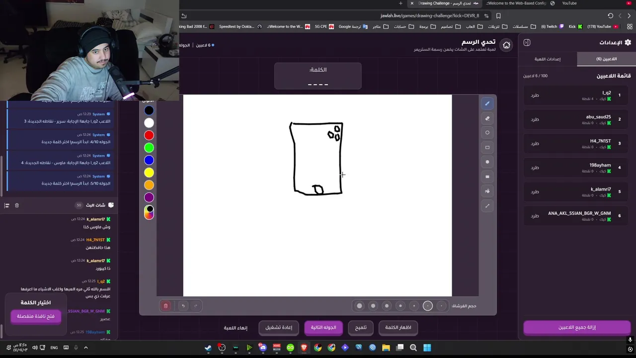This screenshot has width=636, height=358.
Task: Click إنهاء اللعبة end game button
Action: click(x=236, y=328)
